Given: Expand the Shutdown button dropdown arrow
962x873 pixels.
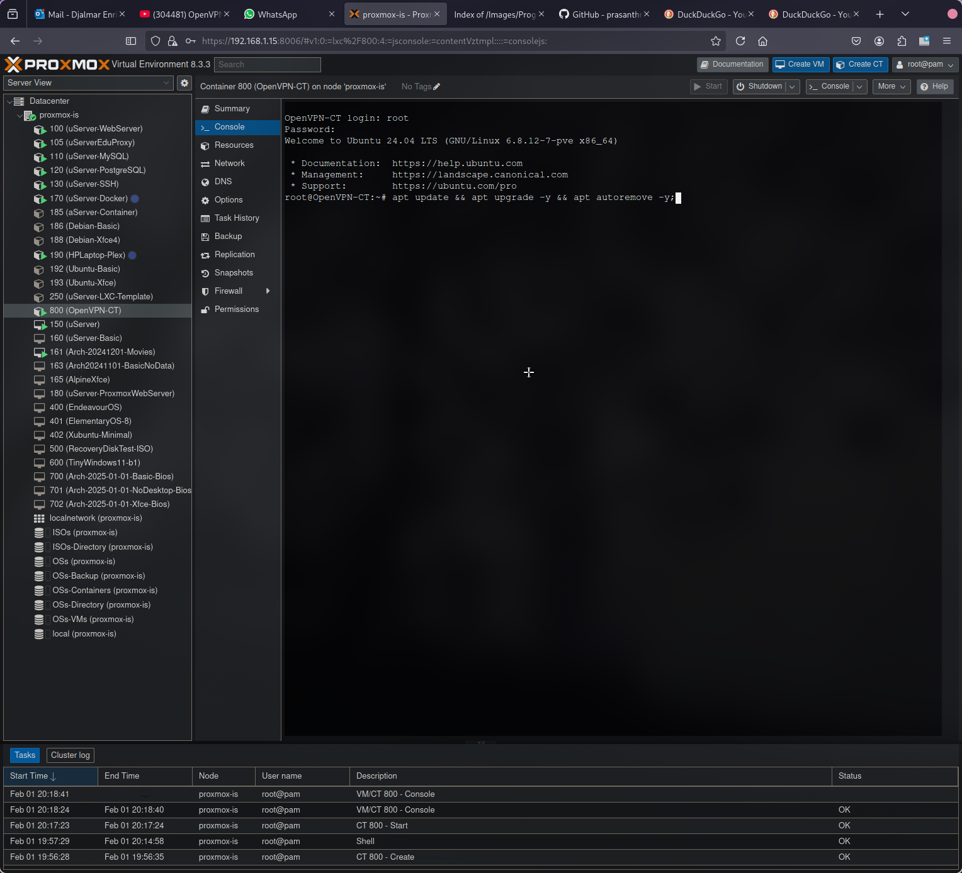Looking at the screenshot, I should [793, 87].
